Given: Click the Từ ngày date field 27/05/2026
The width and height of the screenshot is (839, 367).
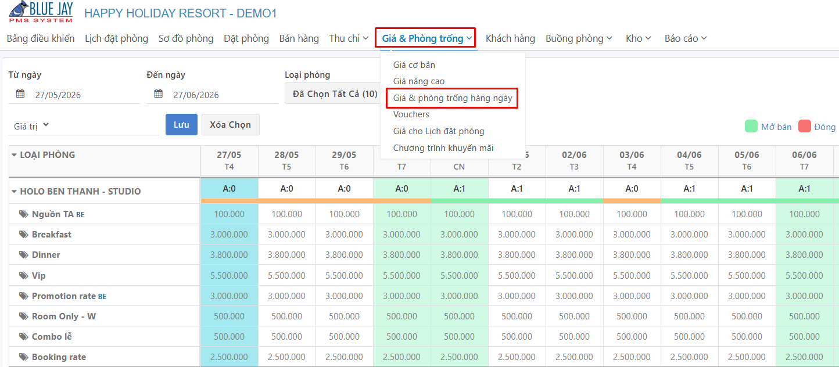Looking at the screenshot, I should click(74, 95).
